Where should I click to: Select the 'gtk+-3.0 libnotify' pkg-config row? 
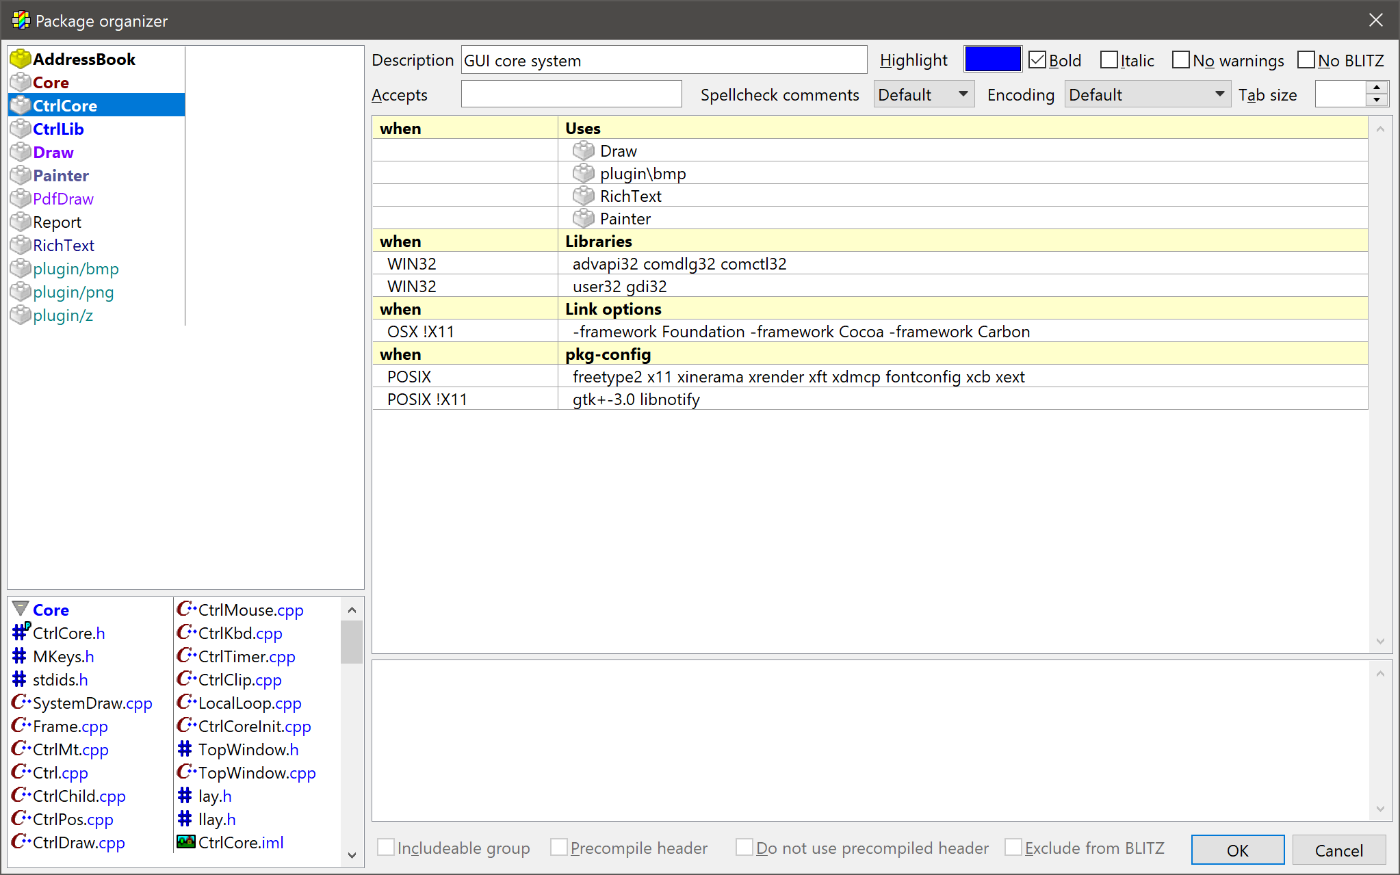(870, 399)
